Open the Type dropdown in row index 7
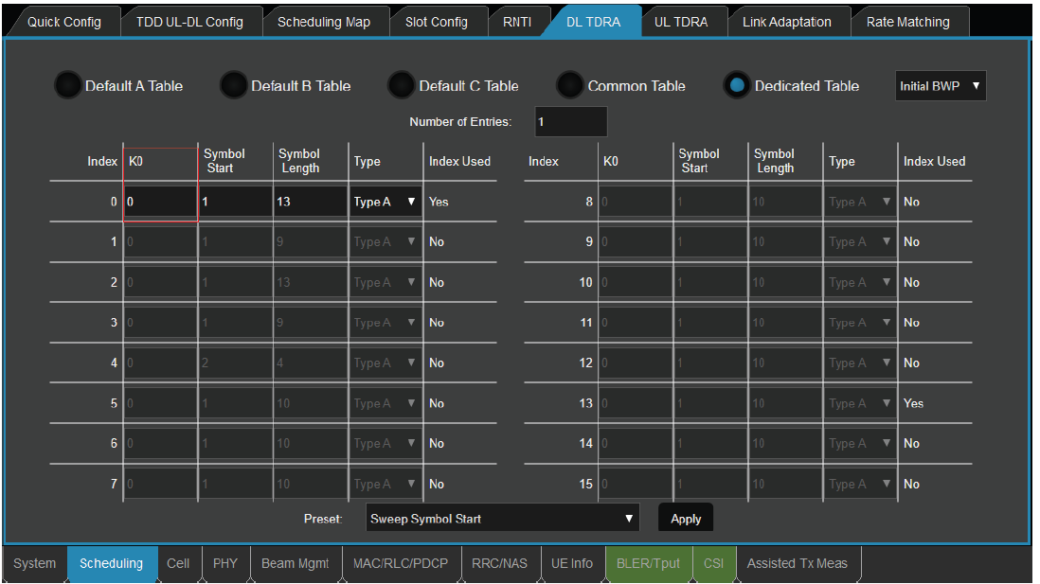This screenshot has width=1040, height=584. pos(385,484)
